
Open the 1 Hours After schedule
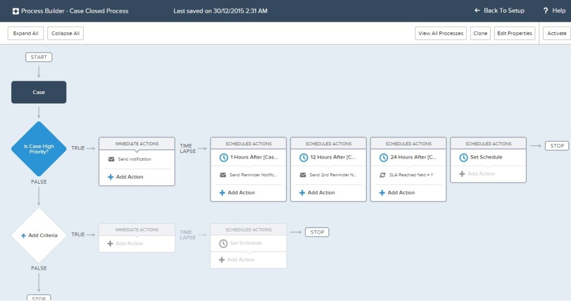click(x=248, y=157)
